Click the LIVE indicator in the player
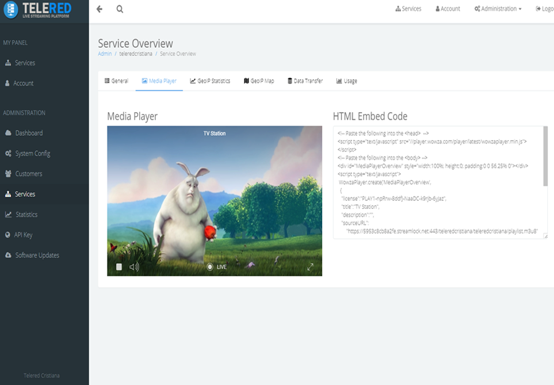The width and height of the screenshot is (554, 385). click(x=216, y=267)
